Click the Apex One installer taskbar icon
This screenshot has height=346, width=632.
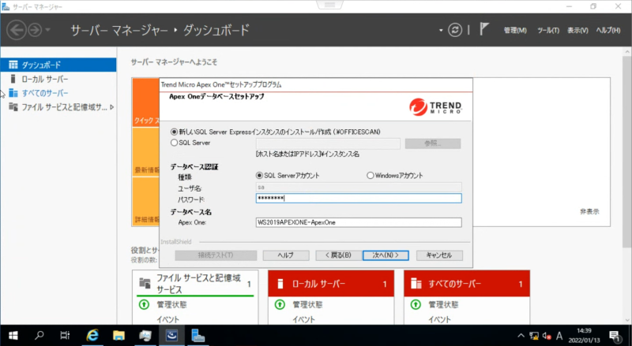[x=171, y=335]
